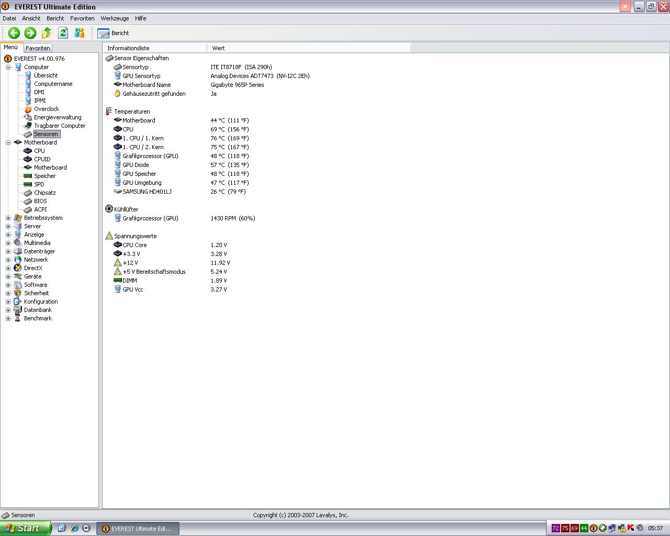Click the CPU chip icon under Motherboard
Viewport: 670px width, 536px height.
(28, 151)
